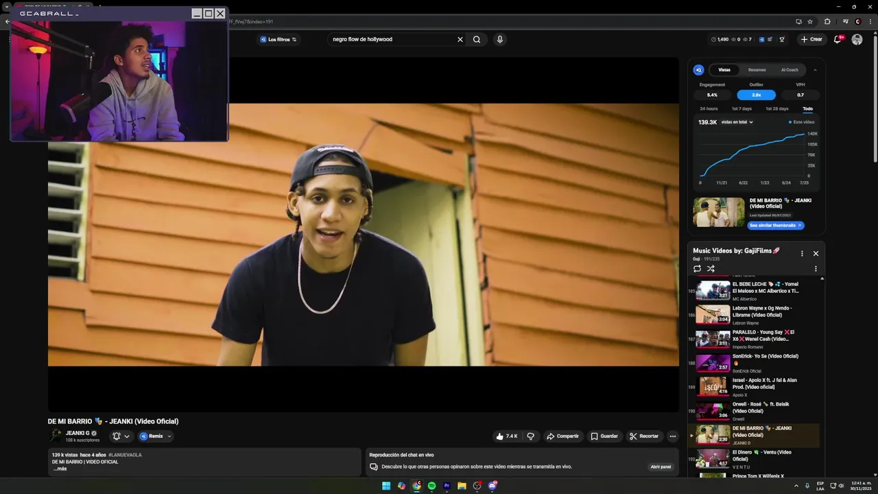Clear the search box text
Viewport: 878px width, 494px height.
point(460,39)
